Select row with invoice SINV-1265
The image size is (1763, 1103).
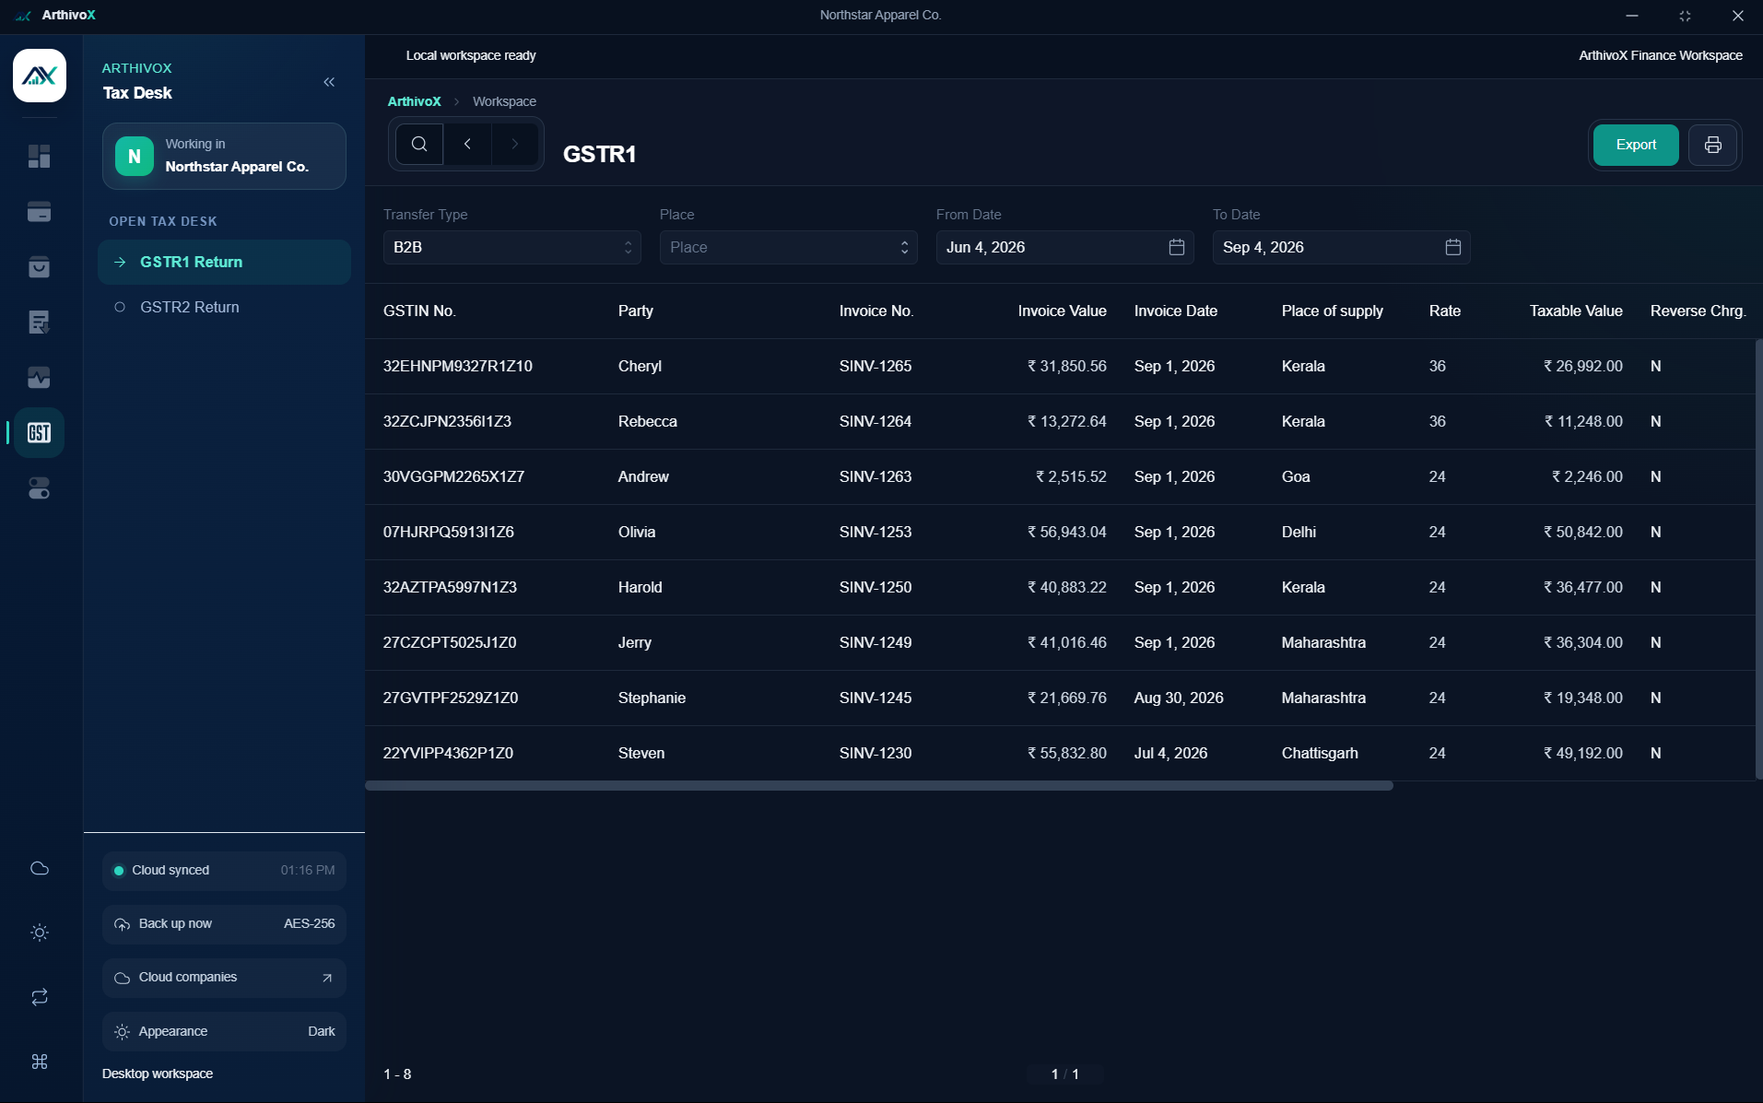[876, 367]
